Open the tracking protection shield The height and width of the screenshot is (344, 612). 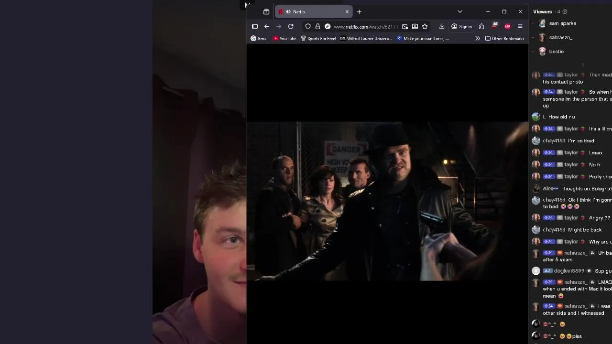coord(308,26)
